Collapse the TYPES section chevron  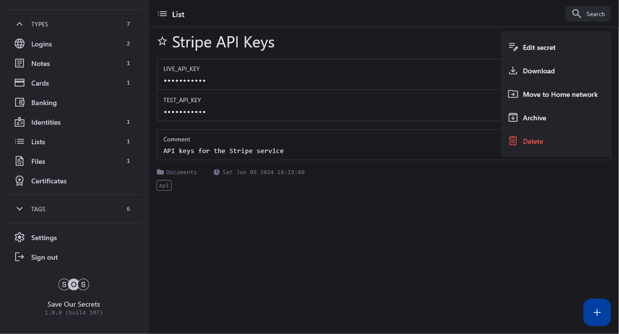pos(20,24)
